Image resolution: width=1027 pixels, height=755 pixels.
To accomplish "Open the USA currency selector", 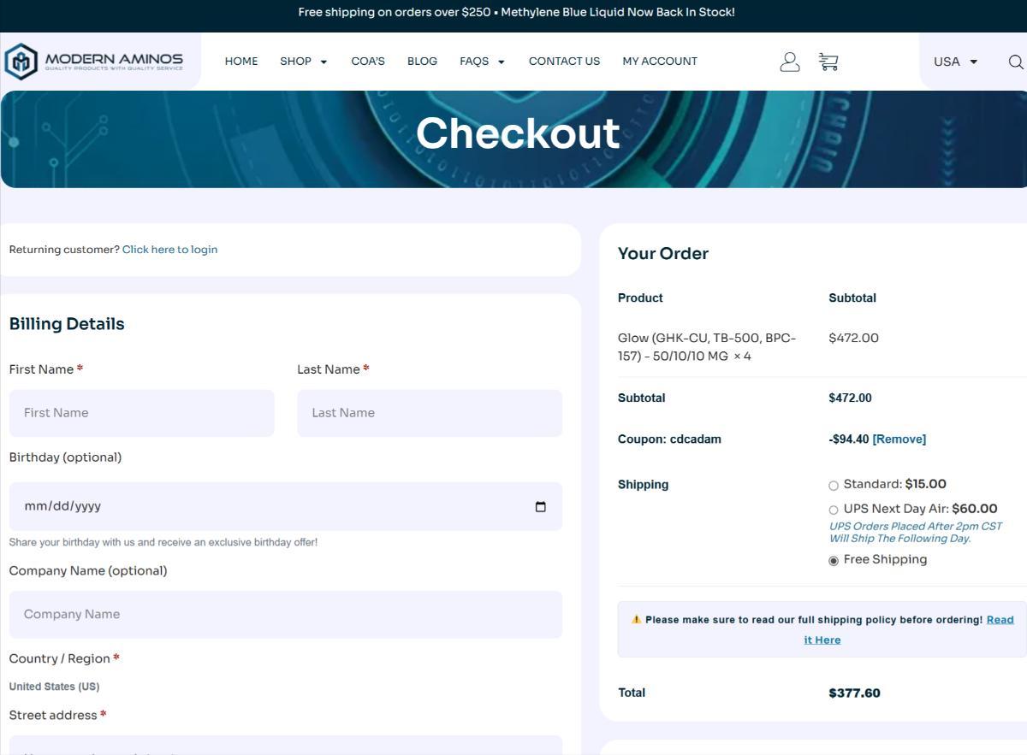I will pyautogui.click(x=955, y=62).
